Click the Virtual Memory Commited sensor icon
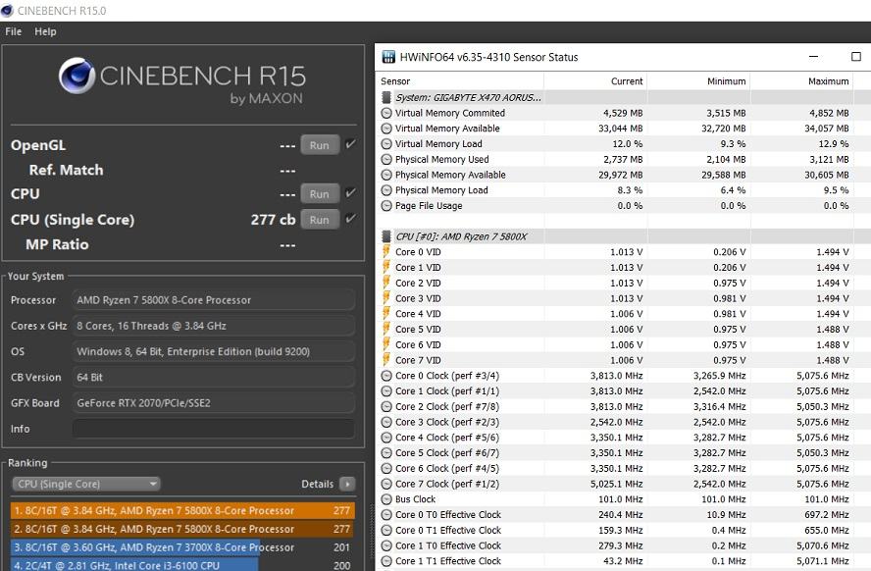This screenshot has height=571, width=871. pyautogui.click(x=386, y=113)
